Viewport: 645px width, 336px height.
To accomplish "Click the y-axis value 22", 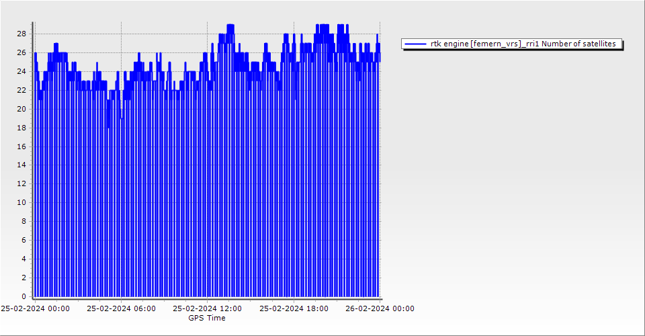I will pos(22,90).
